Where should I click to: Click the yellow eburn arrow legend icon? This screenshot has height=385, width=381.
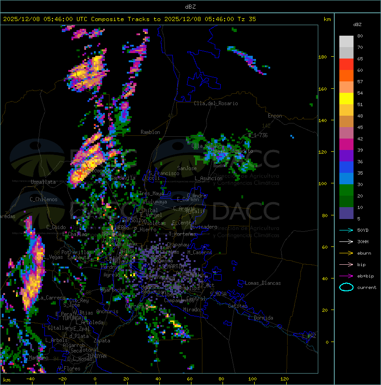click(x=346, y=253)
